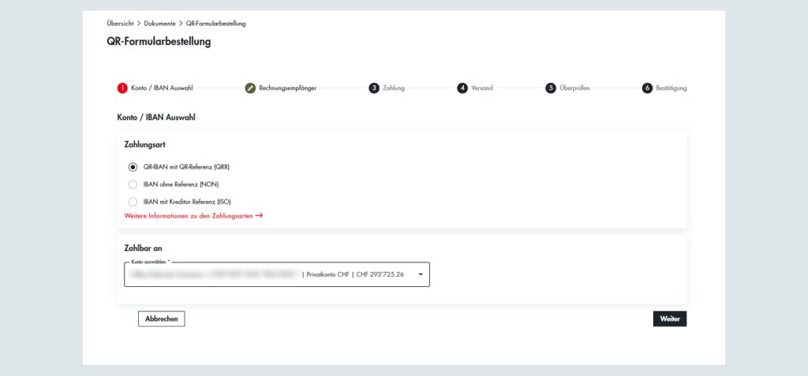
Task: Pick IBAN mit Kreditor Referenz (ISO)
Action: (133, 202)
